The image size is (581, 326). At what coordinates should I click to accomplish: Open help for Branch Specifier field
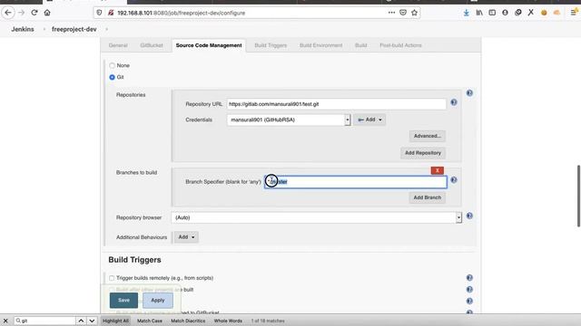click(454, 180)
